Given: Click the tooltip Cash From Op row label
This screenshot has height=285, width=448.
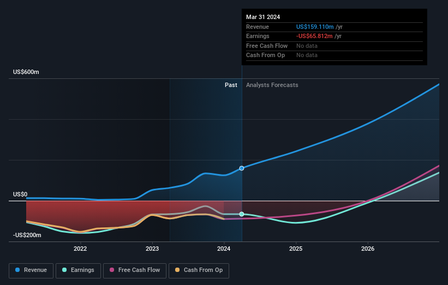Looking at the screenshot, I should [x=265, y=55].
